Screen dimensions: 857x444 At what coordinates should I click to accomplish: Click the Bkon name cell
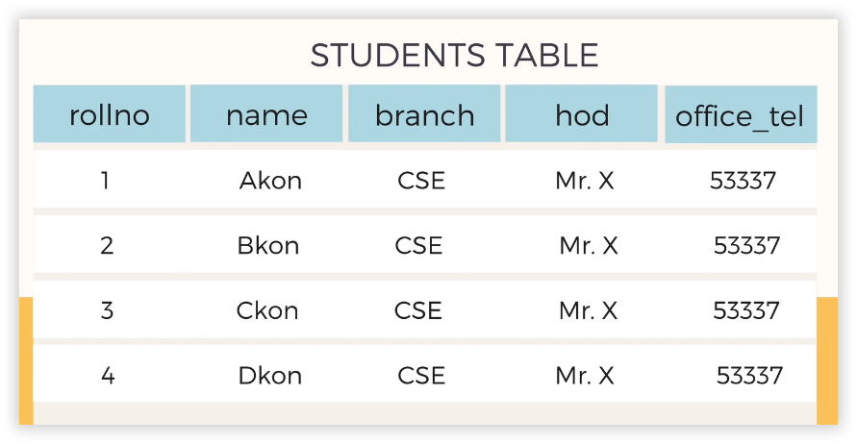point(268,245)
